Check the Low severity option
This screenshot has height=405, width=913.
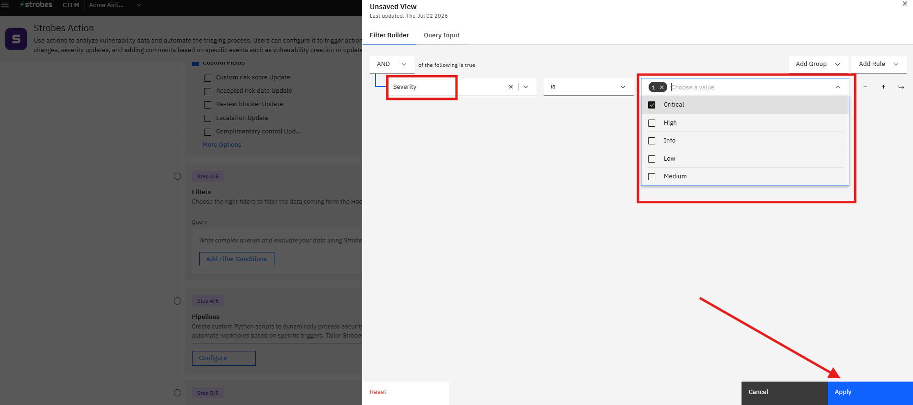(651, 159)
